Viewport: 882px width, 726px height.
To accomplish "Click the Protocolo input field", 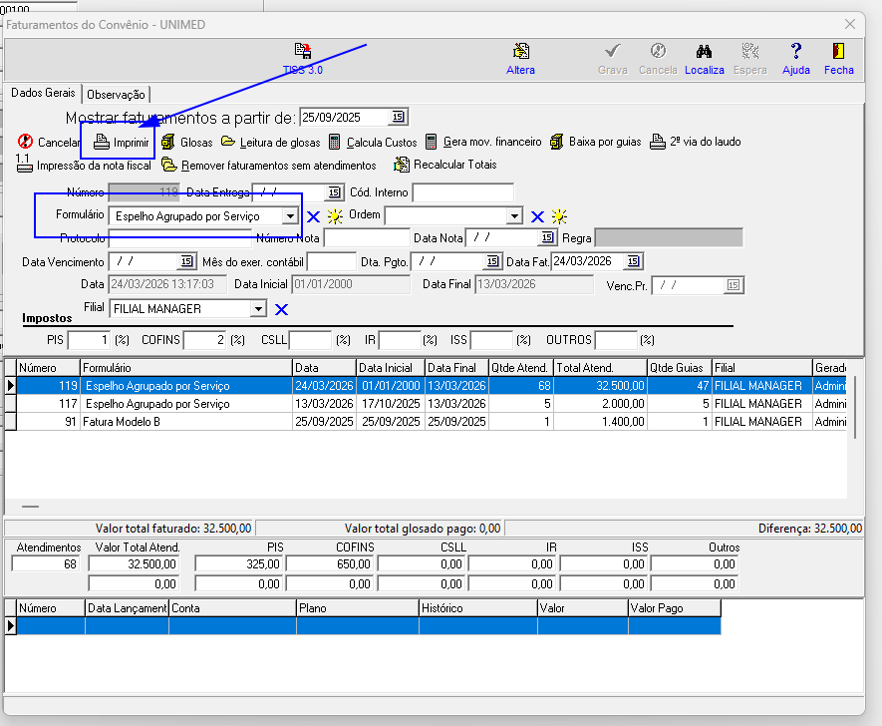I will [x=179, y=238].
